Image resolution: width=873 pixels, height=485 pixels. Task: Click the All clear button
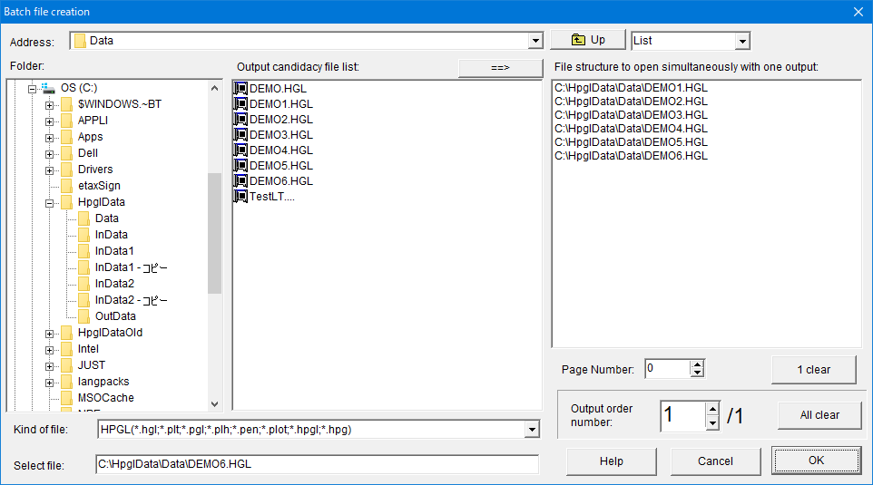tap(819, 415)
